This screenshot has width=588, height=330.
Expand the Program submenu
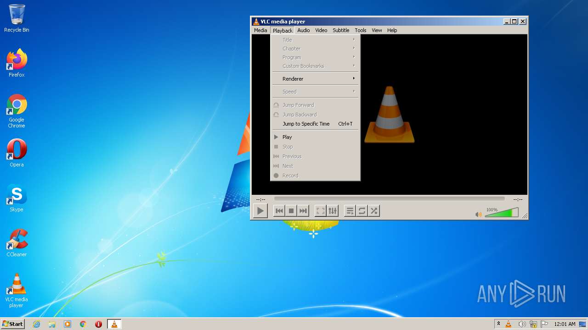[315, 57]
